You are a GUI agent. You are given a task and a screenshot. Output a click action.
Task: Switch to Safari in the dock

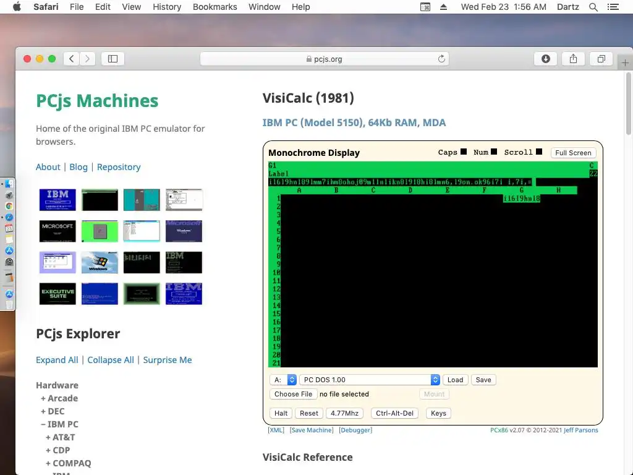[9, 217]
